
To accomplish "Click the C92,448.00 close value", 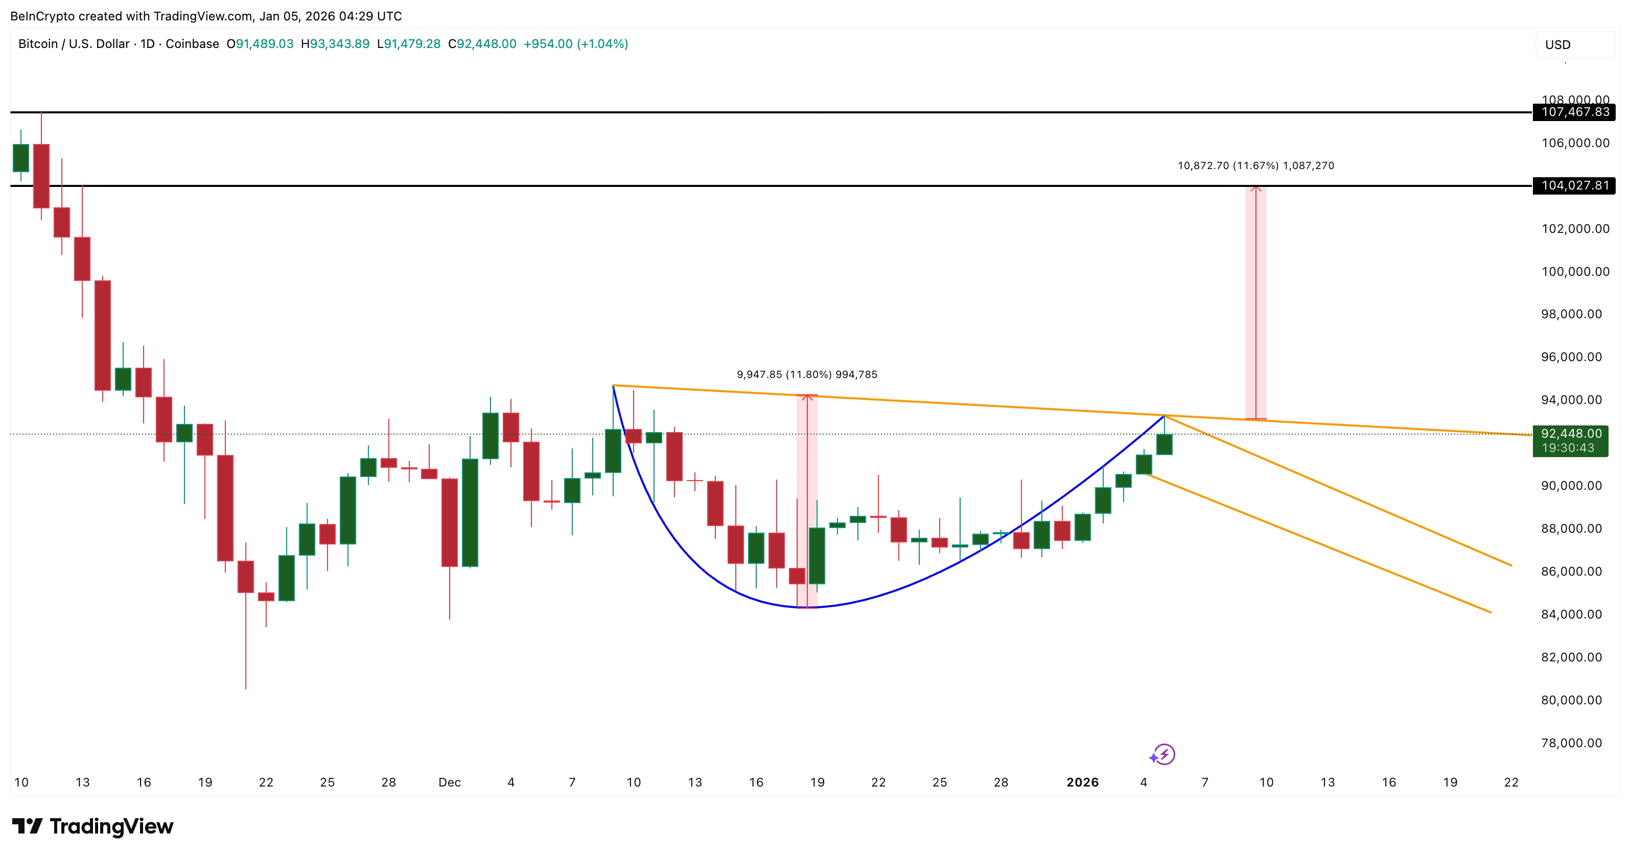I will coord(483,44).
